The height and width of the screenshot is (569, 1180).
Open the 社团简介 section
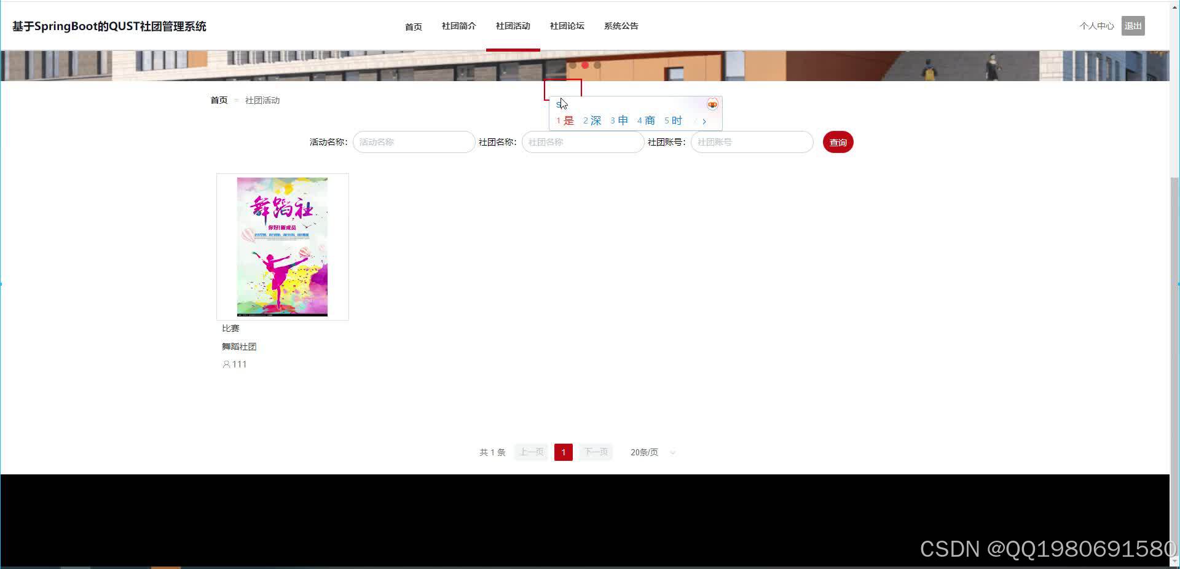pyautogui.click(x=458, y=26)
